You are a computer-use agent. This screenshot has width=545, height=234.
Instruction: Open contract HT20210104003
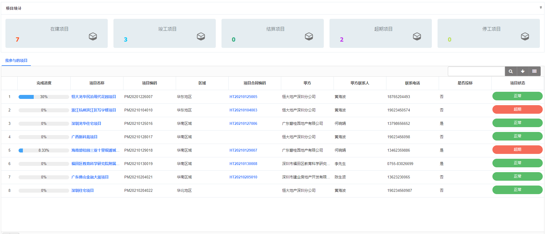pos(243,110)
